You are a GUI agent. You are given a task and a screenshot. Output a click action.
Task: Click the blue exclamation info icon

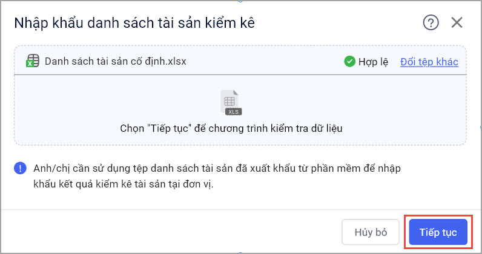[x=20, y=168]
